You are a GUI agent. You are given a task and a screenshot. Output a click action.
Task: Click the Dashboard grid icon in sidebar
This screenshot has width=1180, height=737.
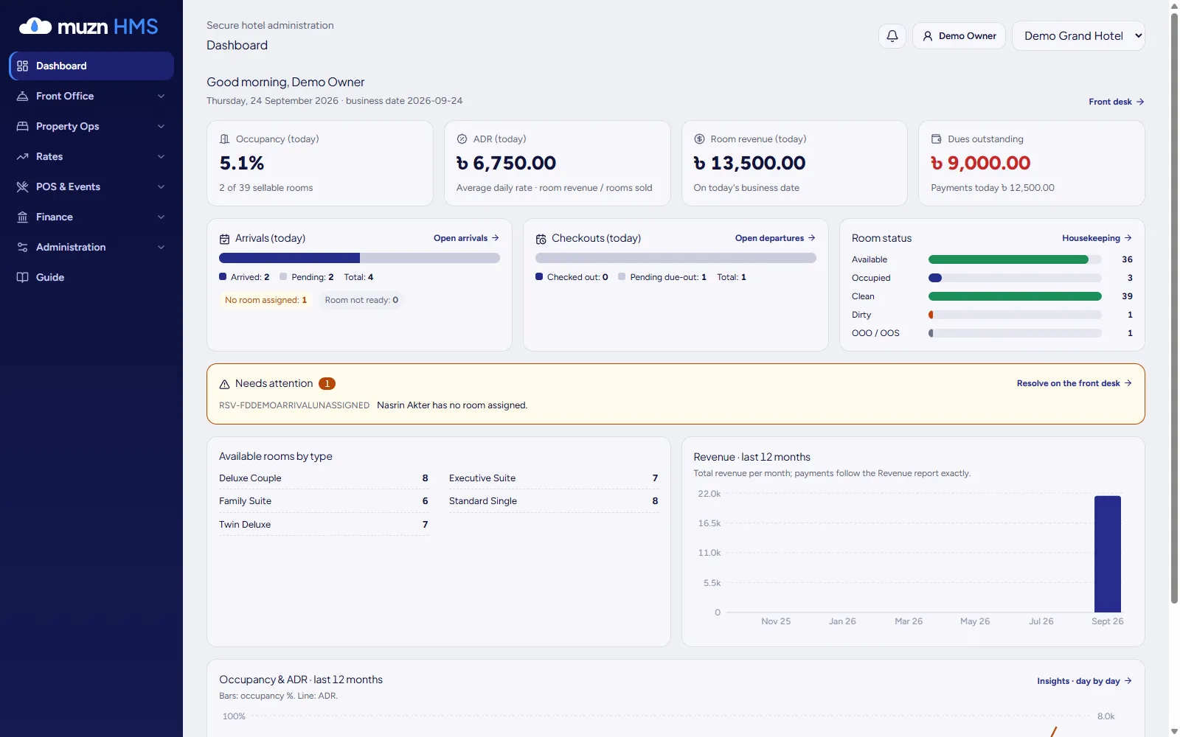22,66
